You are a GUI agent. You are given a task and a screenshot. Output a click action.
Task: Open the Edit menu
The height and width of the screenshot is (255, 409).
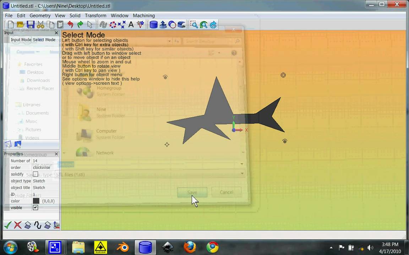(21, 16)
